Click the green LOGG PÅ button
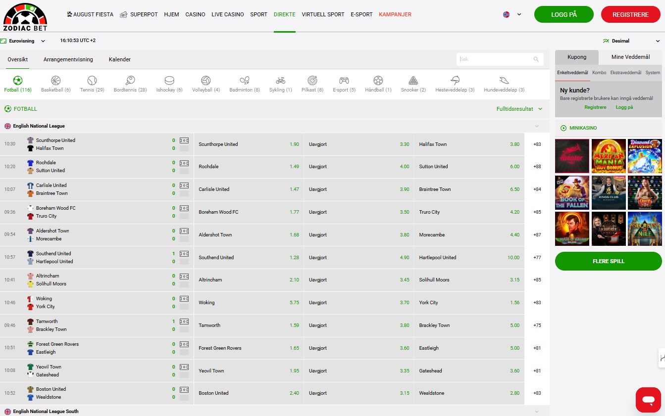 [x=563, y=15]
